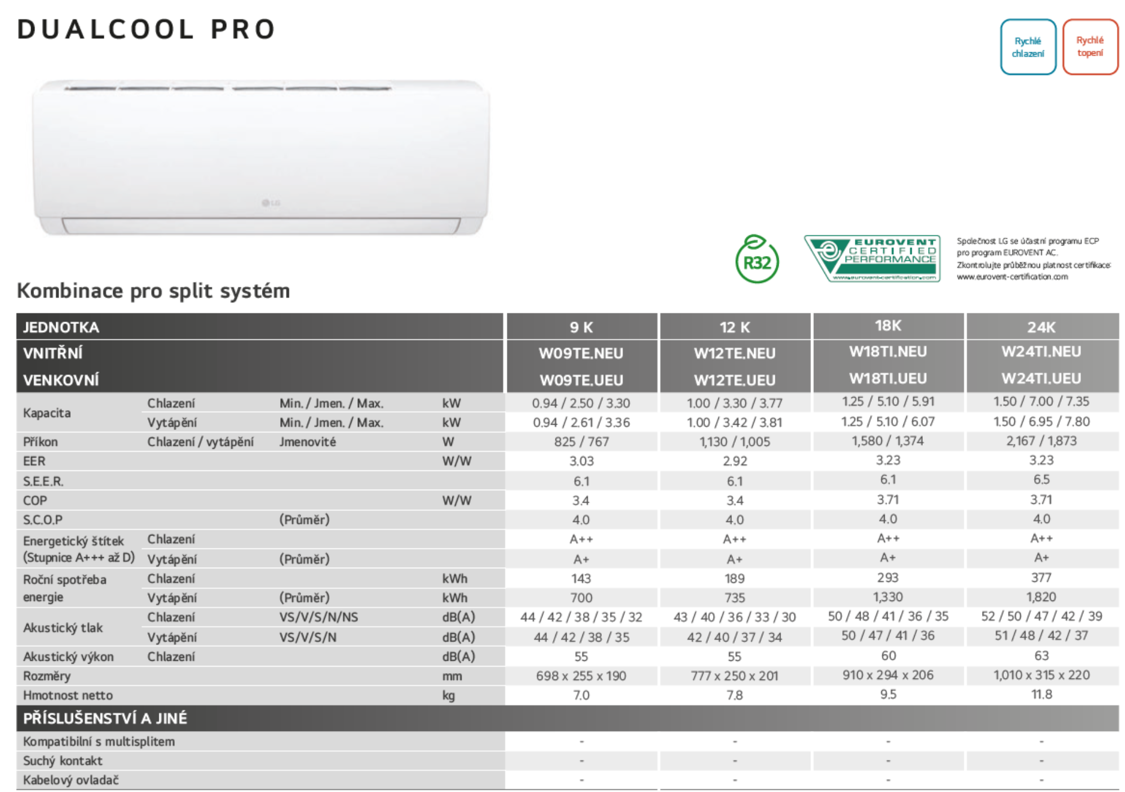Click the Hmotnost netto row label

click(68, 695)
